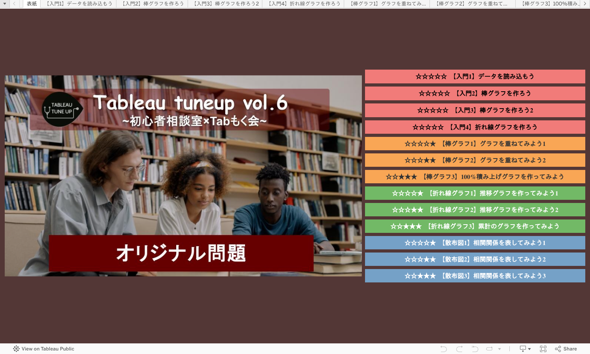
Task: Open the download menu icon
Action: (x=525, y=349)
